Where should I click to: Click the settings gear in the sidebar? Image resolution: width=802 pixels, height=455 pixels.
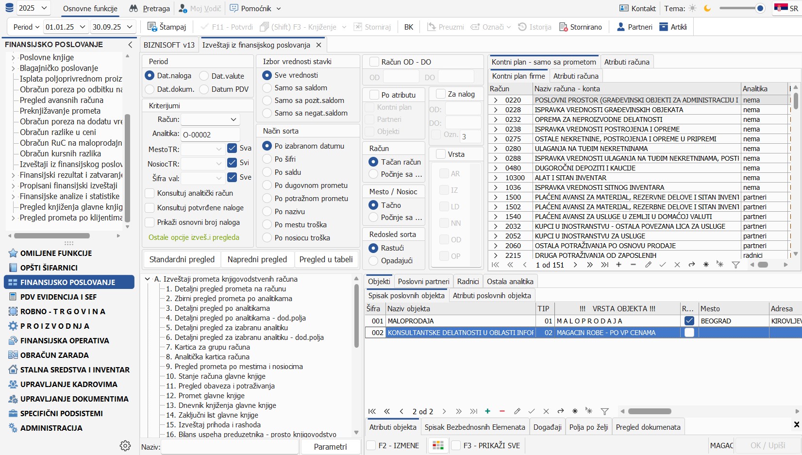tap(125, 445)
